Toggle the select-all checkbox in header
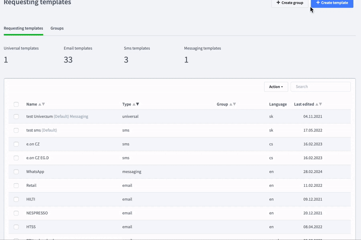This screenshot has width=361, height=240. (16, 104)
